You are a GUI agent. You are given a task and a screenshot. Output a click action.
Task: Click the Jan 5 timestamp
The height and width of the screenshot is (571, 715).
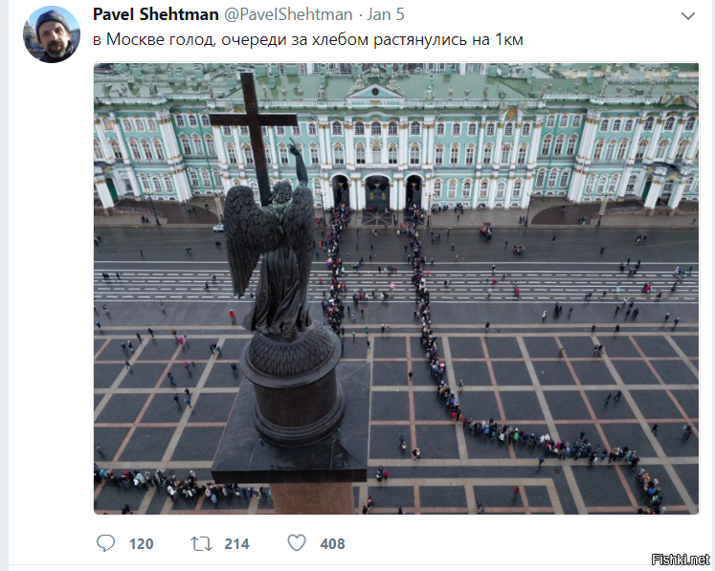coord(386,14)
